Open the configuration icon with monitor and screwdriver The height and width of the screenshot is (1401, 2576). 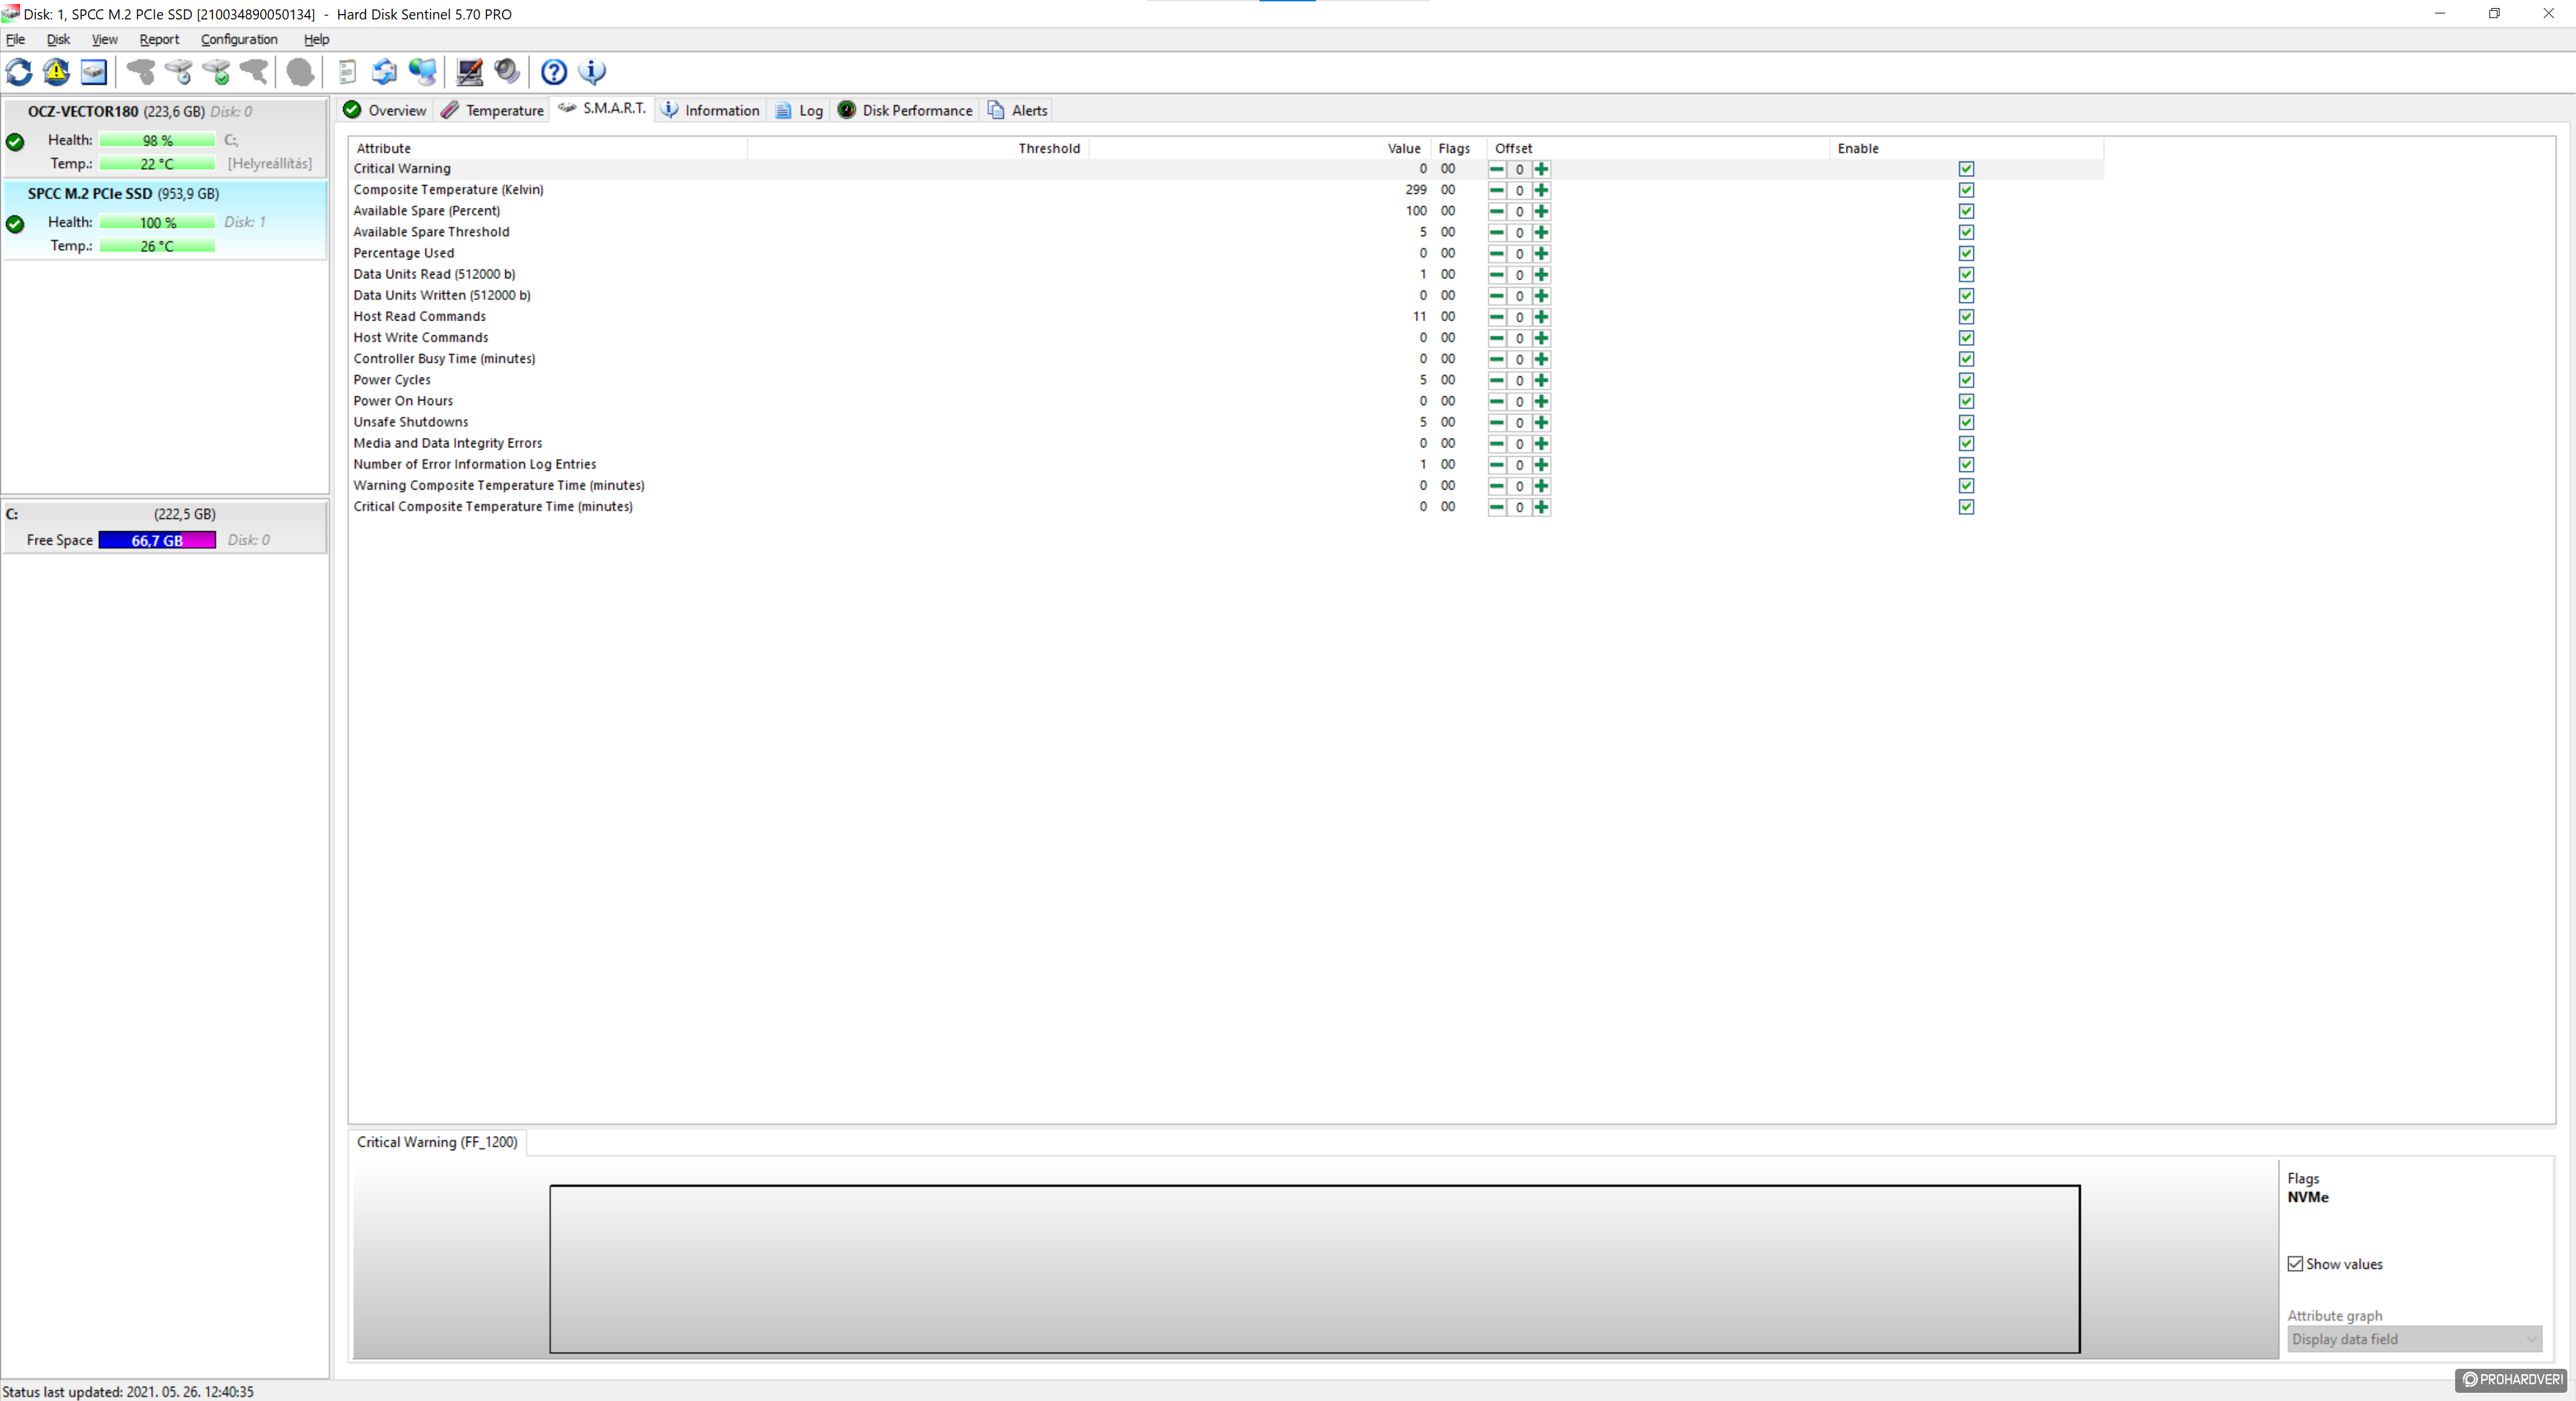[469, 72]
